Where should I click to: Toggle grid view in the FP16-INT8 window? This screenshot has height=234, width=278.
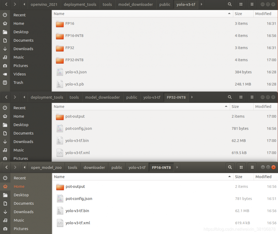click(x=241, y=167)
